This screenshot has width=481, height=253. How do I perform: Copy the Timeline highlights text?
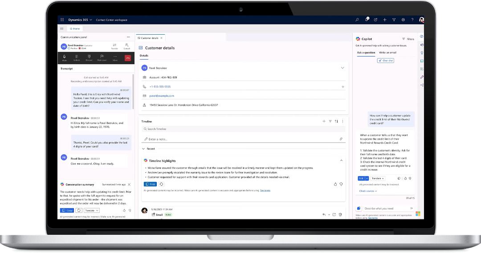pos(151,184)
